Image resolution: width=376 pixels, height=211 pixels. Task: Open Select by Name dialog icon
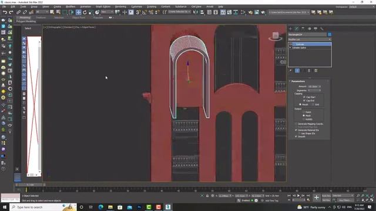pos(58,12)
